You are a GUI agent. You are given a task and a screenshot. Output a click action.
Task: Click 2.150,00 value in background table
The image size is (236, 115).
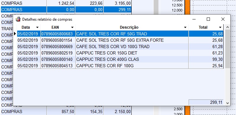coord(122,111)
